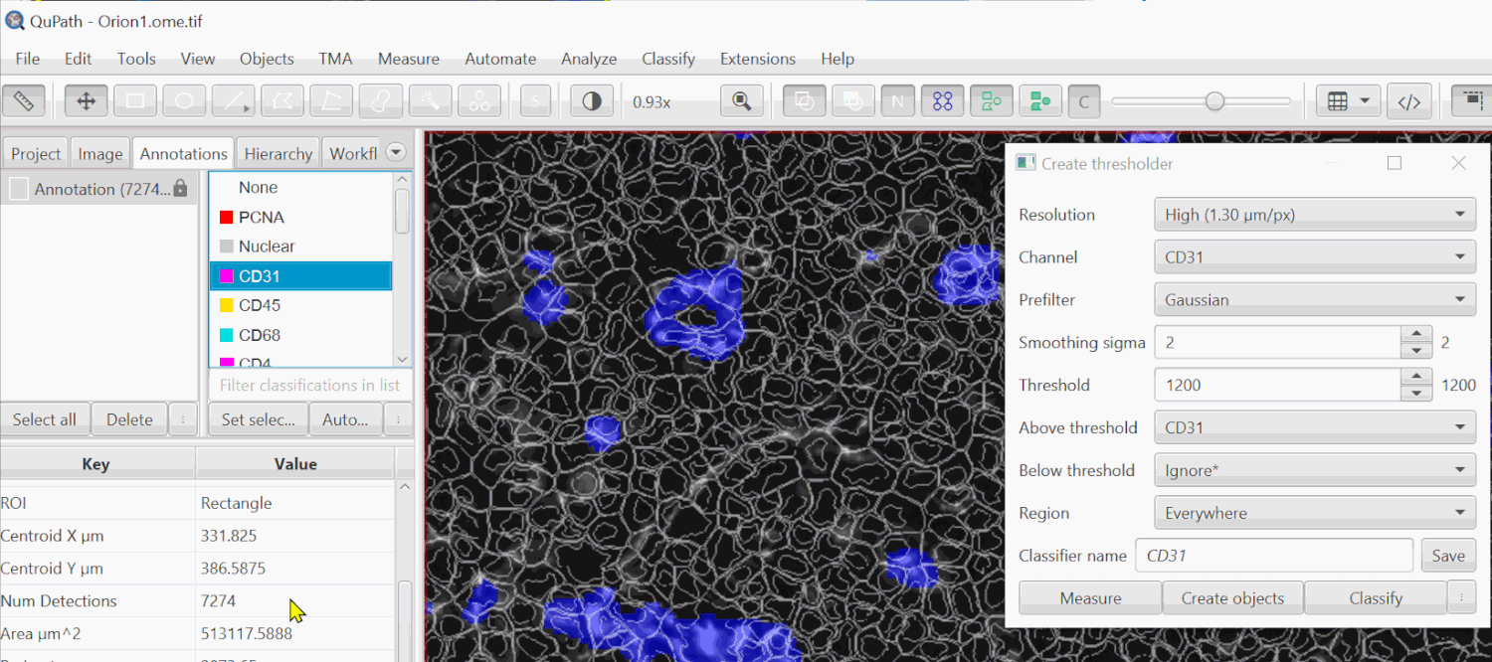Click the Classifier name input field
This screenshot has width=1492, height=662.
pyautogui.click(x=1273, y=556)
